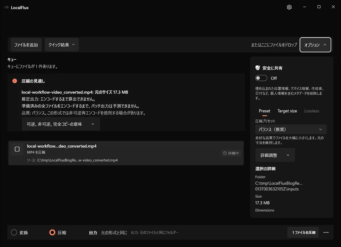341x247 pixels.
Task: Expand 可逆、非可逆、完全コピーの意味 section
Action: tap(61, 124)
